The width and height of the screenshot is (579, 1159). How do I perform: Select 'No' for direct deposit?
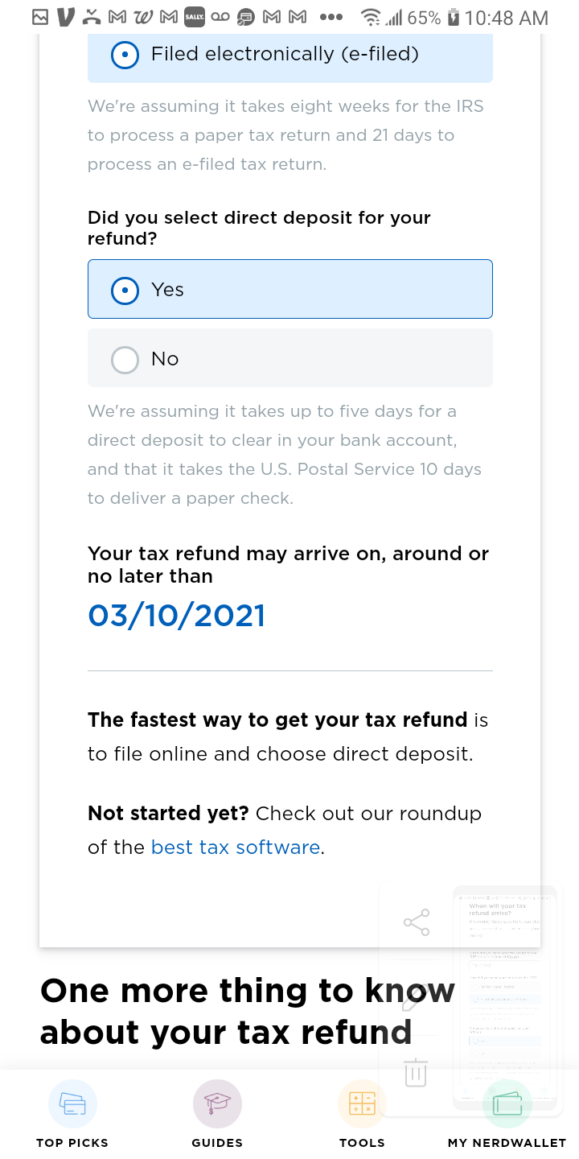point(125,359)
